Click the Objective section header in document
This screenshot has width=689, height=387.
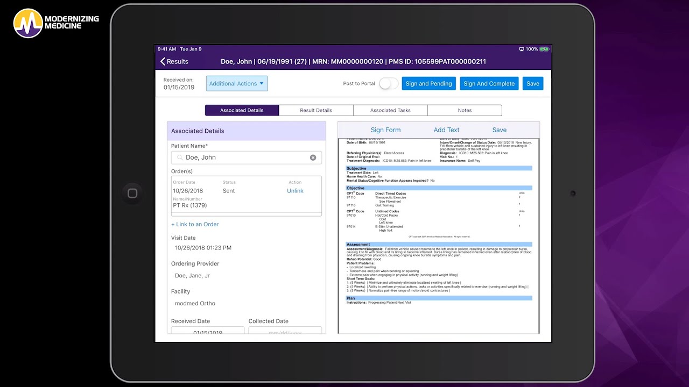(439, 188)
